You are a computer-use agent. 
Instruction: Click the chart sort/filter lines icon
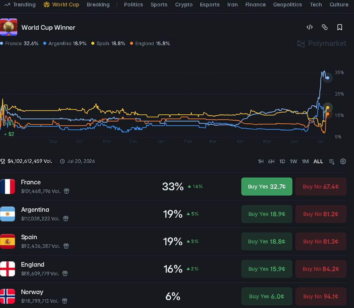click(x=332, y=162)
